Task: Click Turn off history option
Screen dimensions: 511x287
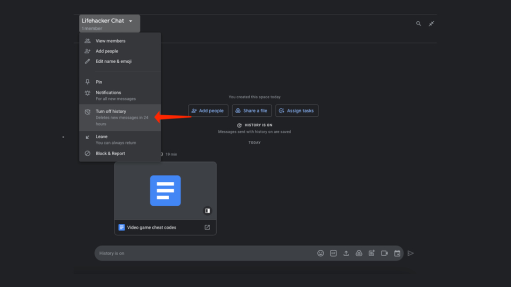Action: coord(120,117)
